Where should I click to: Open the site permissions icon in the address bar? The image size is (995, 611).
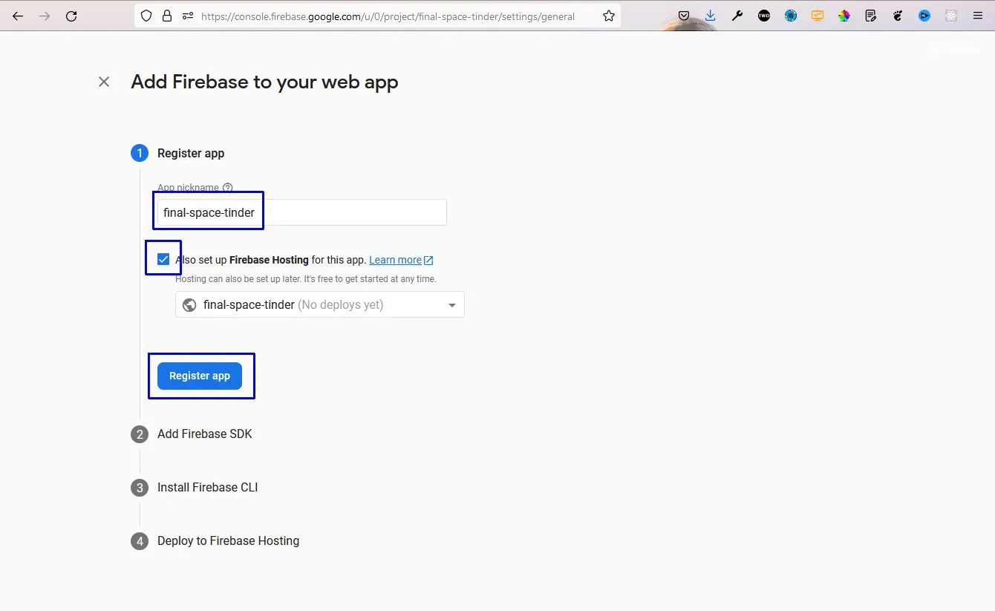click(187, 16)
